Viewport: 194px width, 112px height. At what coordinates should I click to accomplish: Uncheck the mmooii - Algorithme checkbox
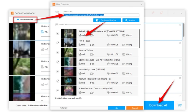pos(58,72)
